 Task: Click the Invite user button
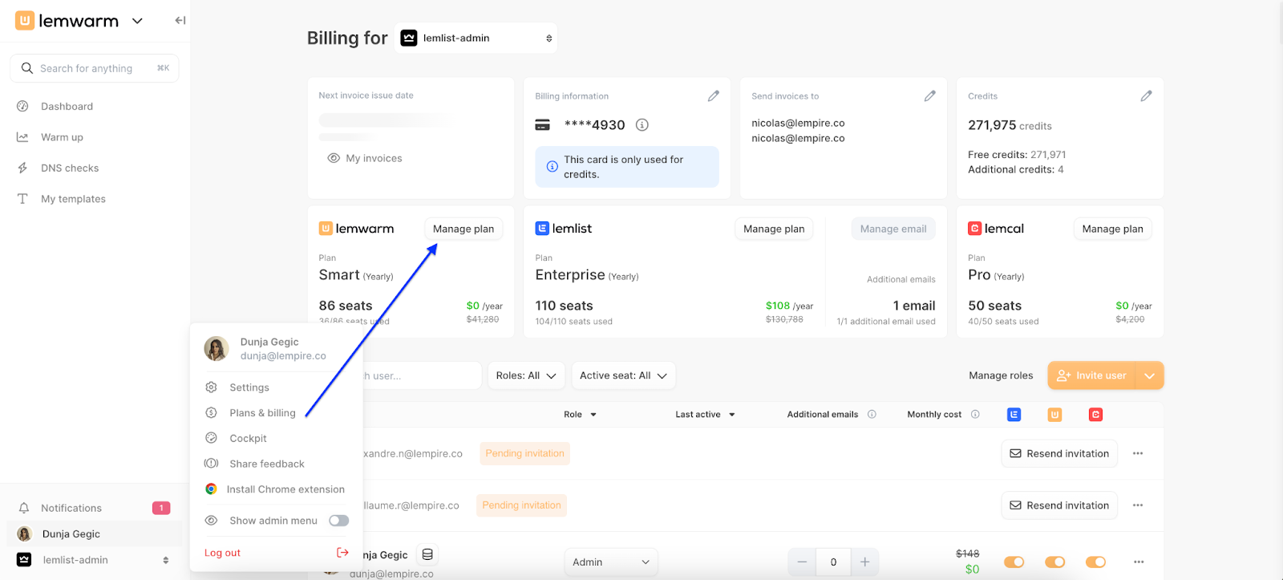tap(1091, 375)
